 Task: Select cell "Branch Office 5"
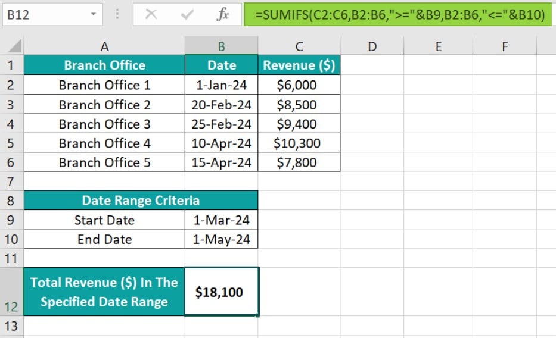tap(104, 162)
